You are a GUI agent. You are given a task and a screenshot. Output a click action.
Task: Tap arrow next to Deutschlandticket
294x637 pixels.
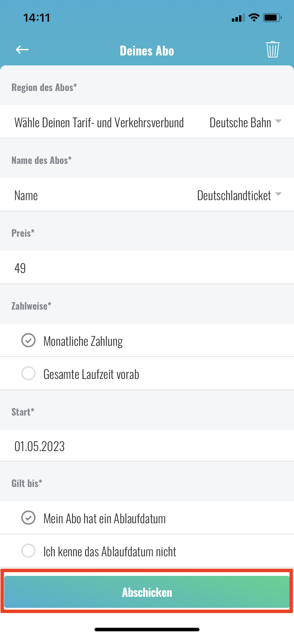pyautogui.click(x=279, y=194)
